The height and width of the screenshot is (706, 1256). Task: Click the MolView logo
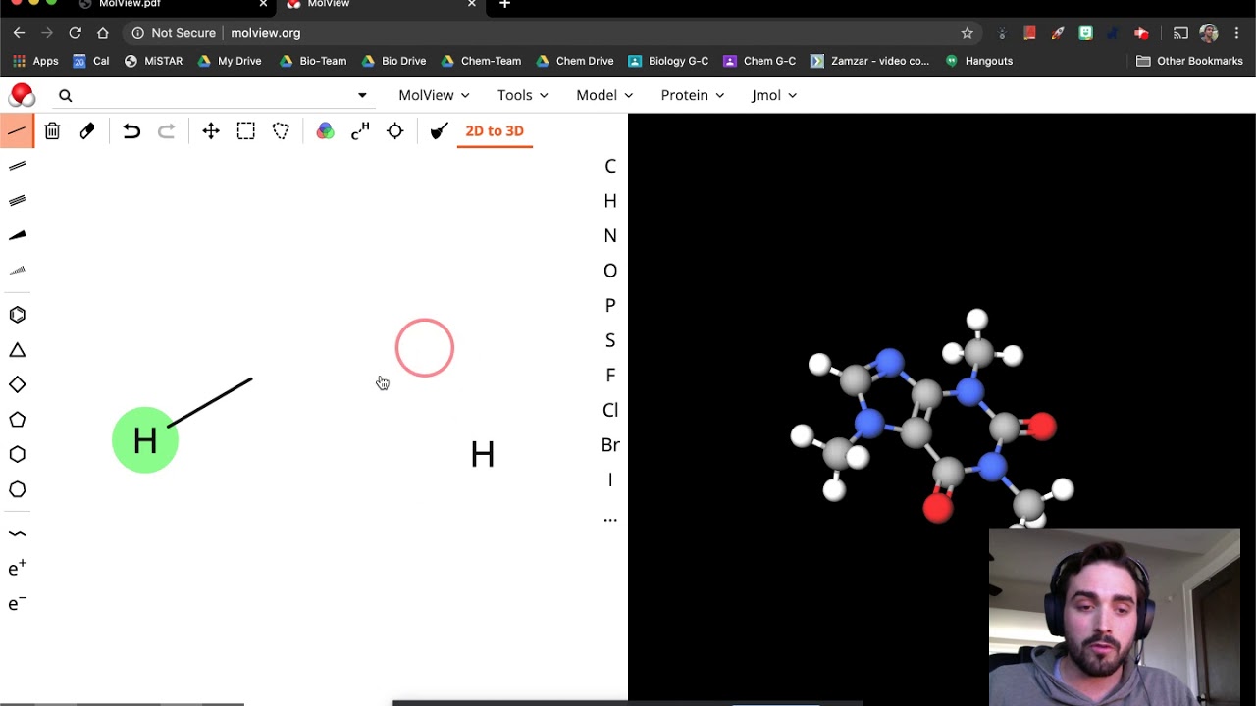tap(22, 95)
